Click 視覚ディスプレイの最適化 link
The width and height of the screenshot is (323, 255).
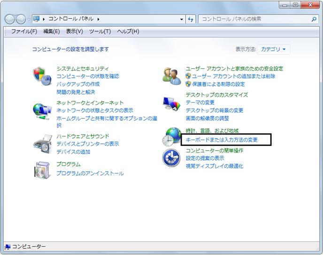pos(215,166)
